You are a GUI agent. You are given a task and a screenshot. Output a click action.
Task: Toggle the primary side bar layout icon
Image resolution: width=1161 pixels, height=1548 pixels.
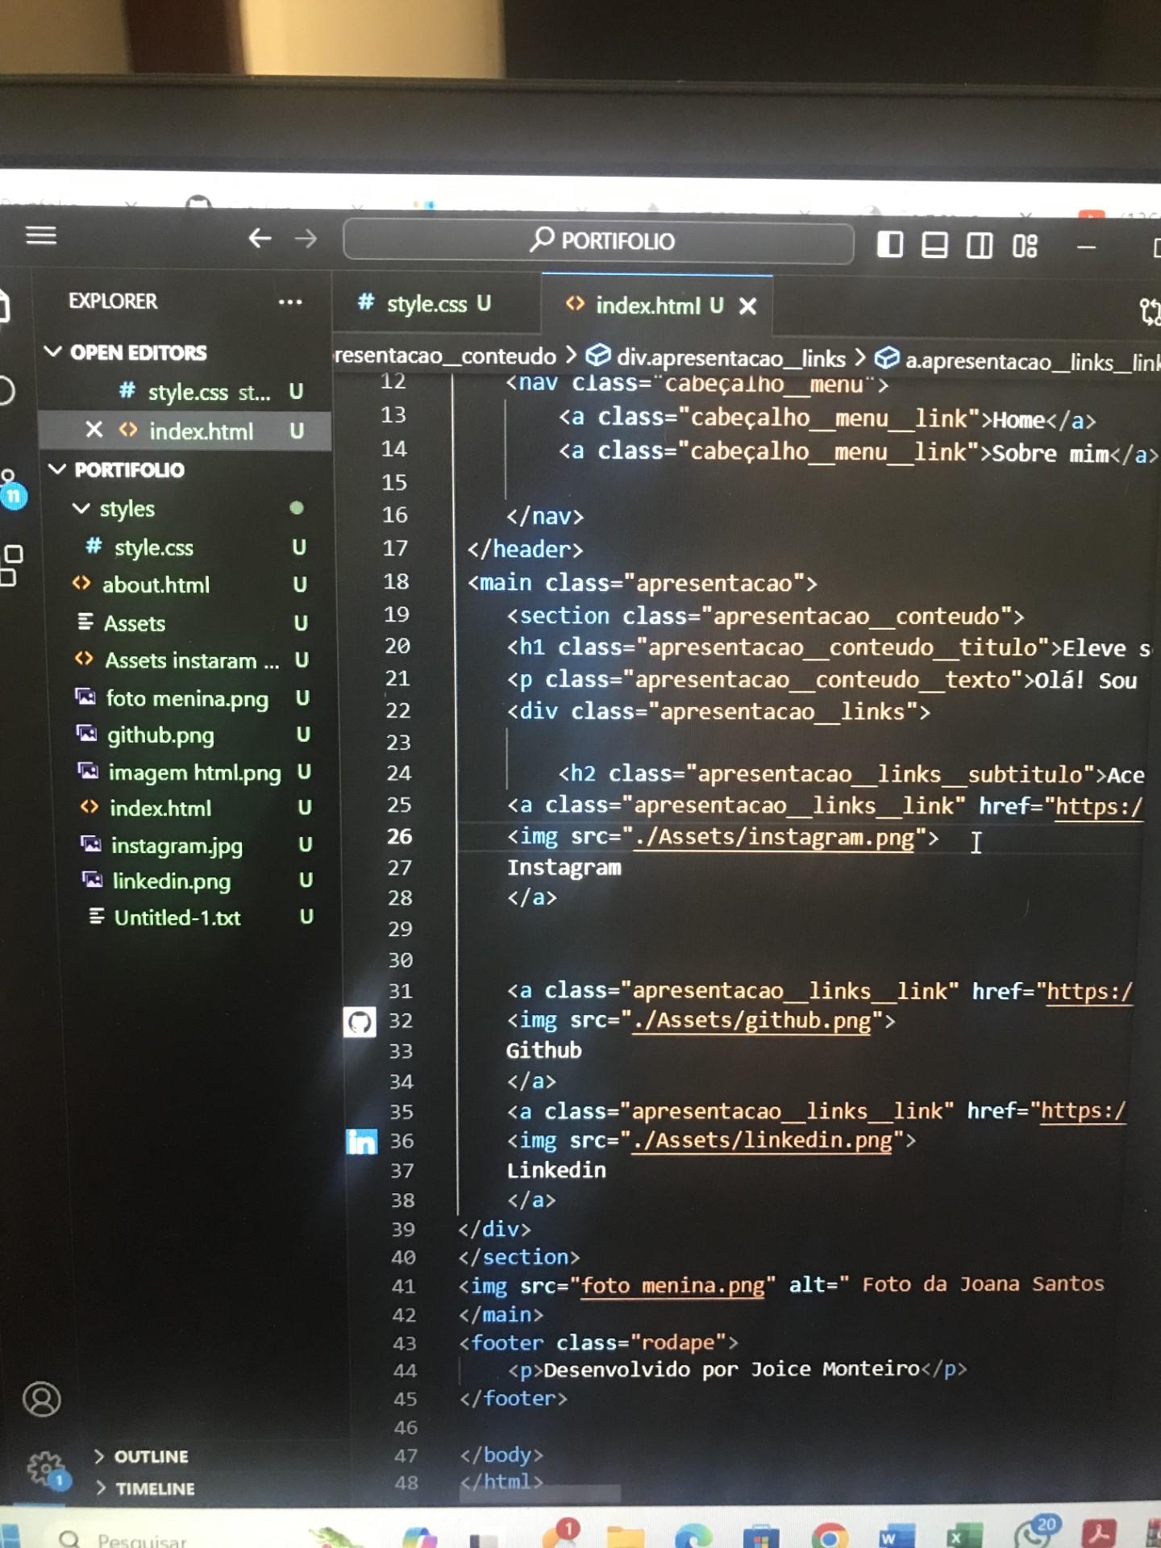click(x=889, y=243)
